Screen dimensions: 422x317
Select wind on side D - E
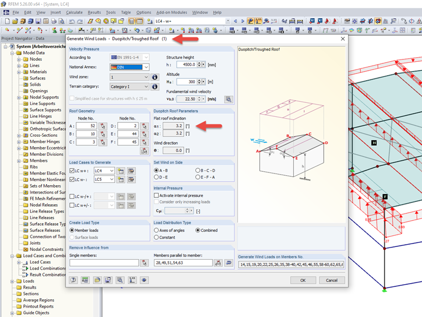(156, 177)
